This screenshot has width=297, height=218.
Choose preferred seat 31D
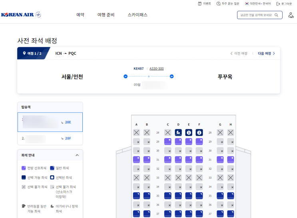(x=178, y=160)
